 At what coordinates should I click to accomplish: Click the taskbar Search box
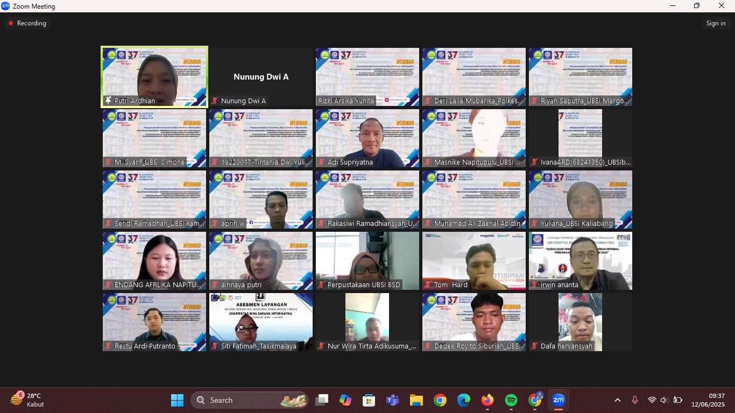pyautogui.click(x=249, y=400)
